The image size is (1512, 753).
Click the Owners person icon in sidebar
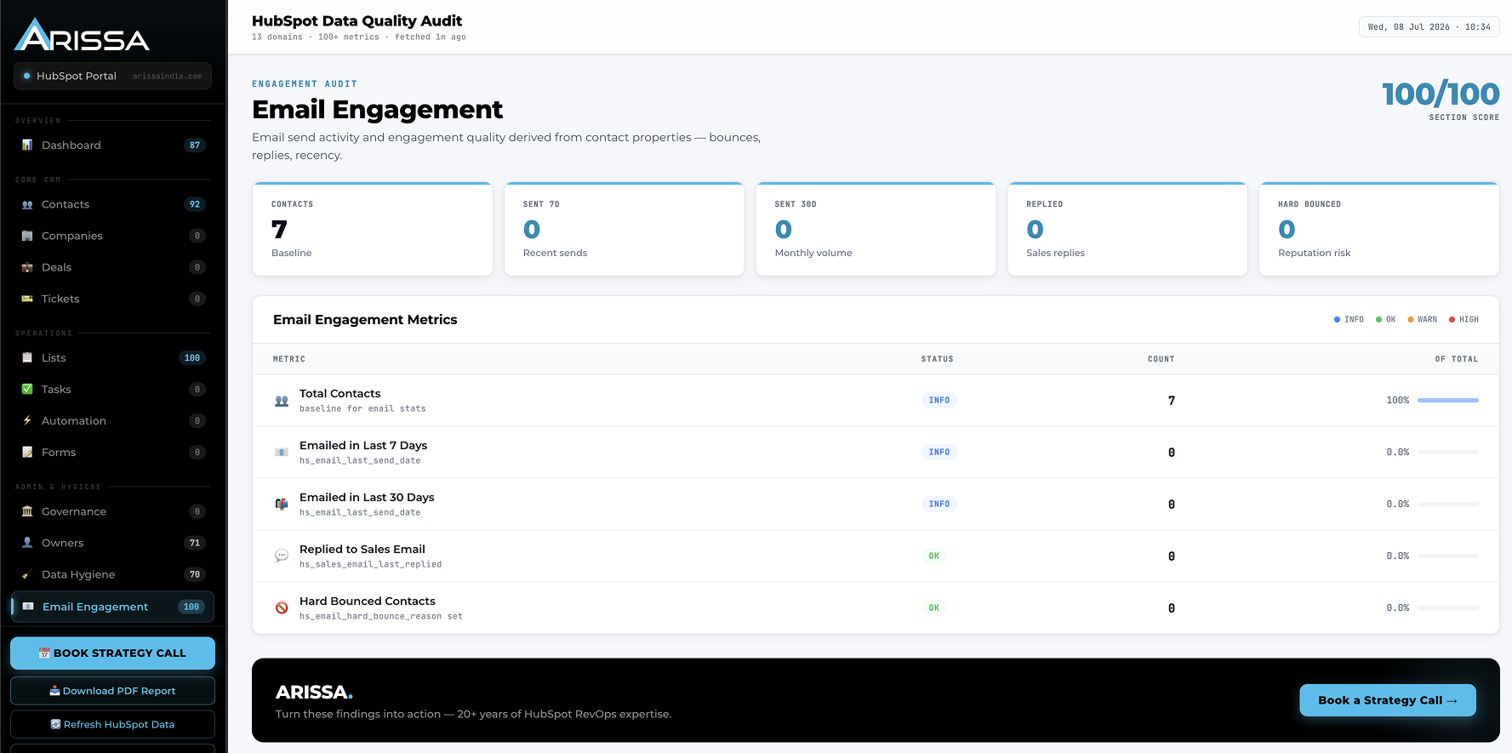[x=27, y=543]
